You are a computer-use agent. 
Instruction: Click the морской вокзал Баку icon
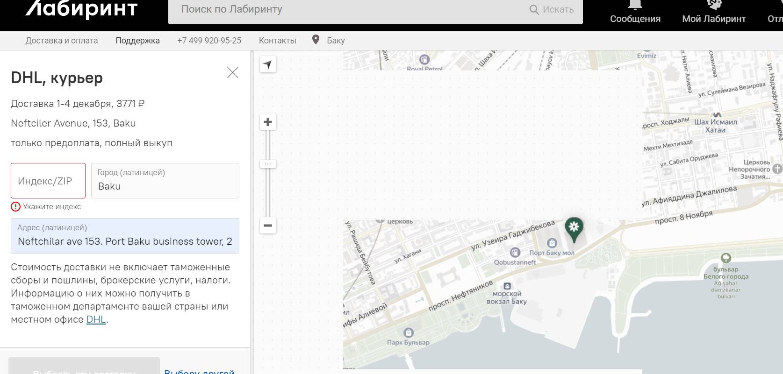click(507, 286)
